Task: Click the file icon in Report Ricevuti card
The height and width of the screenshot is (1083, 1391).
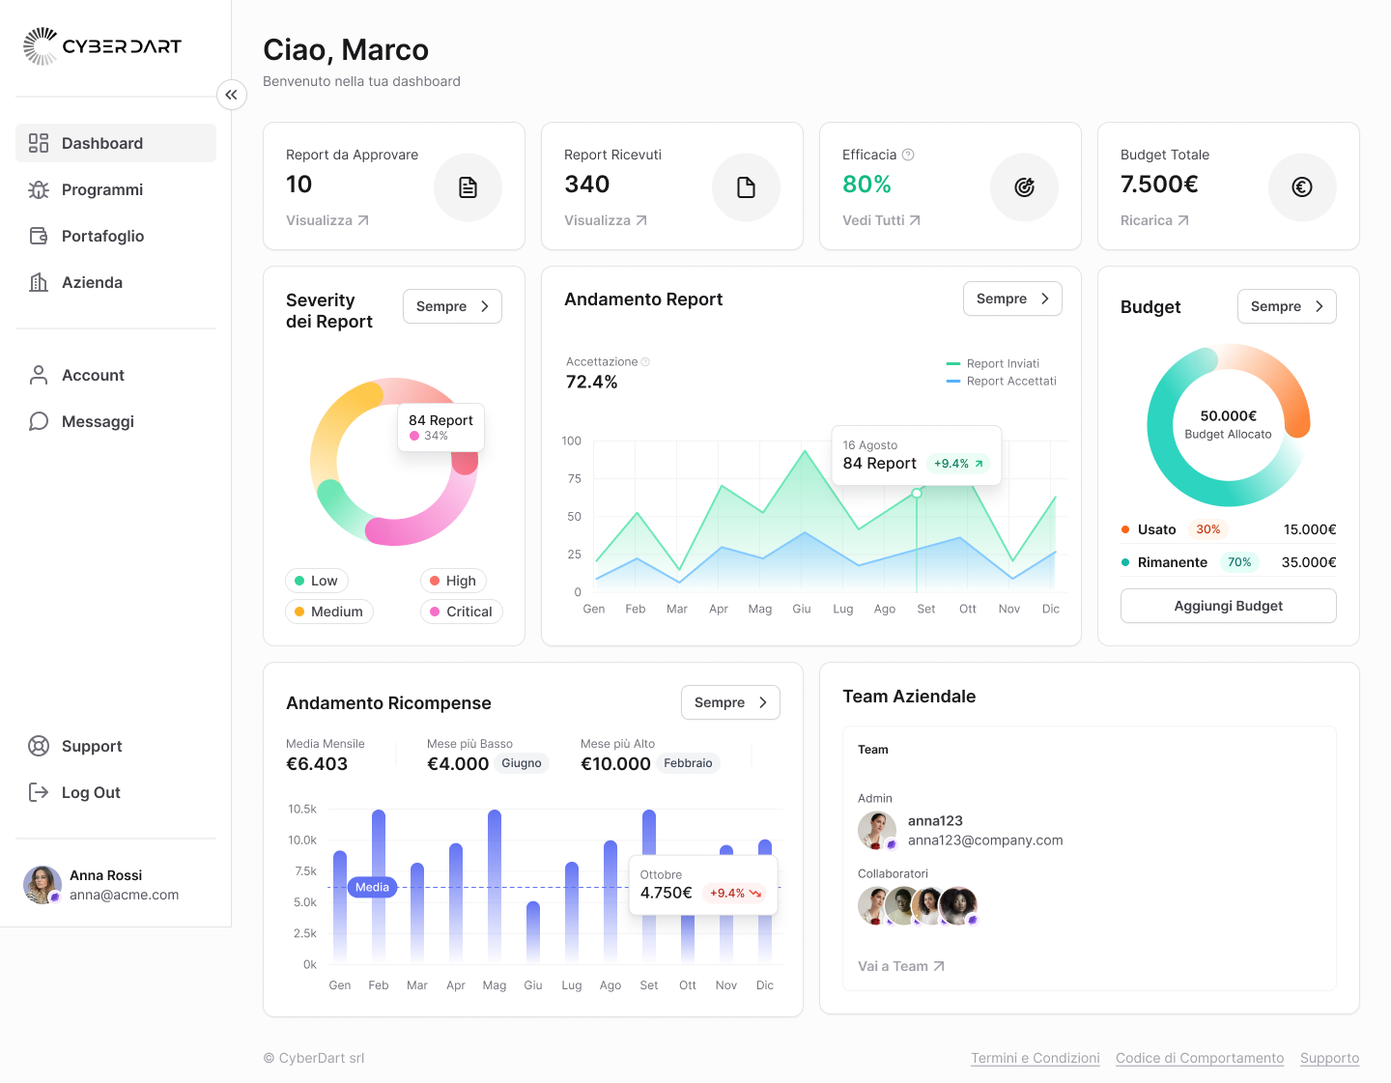Action: [x=746, y=187]
